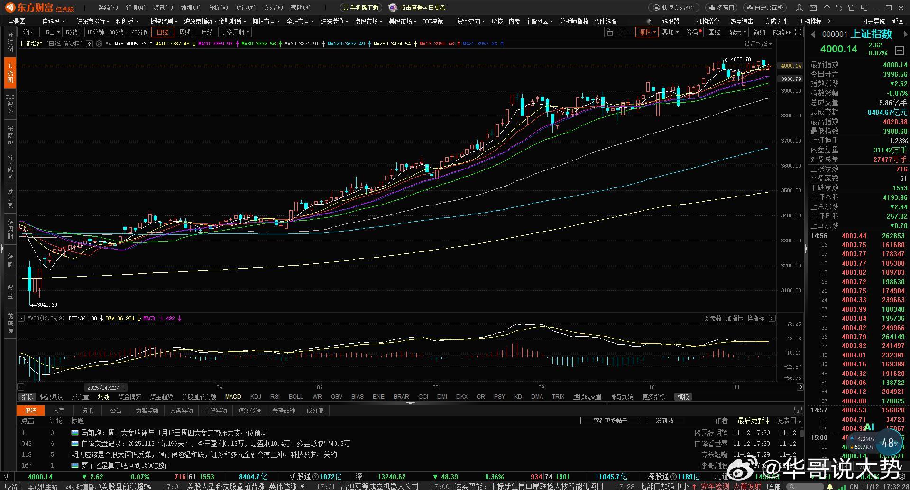Click 手机版下载 button
Viewport: 910px width, 490px height.
361,8
